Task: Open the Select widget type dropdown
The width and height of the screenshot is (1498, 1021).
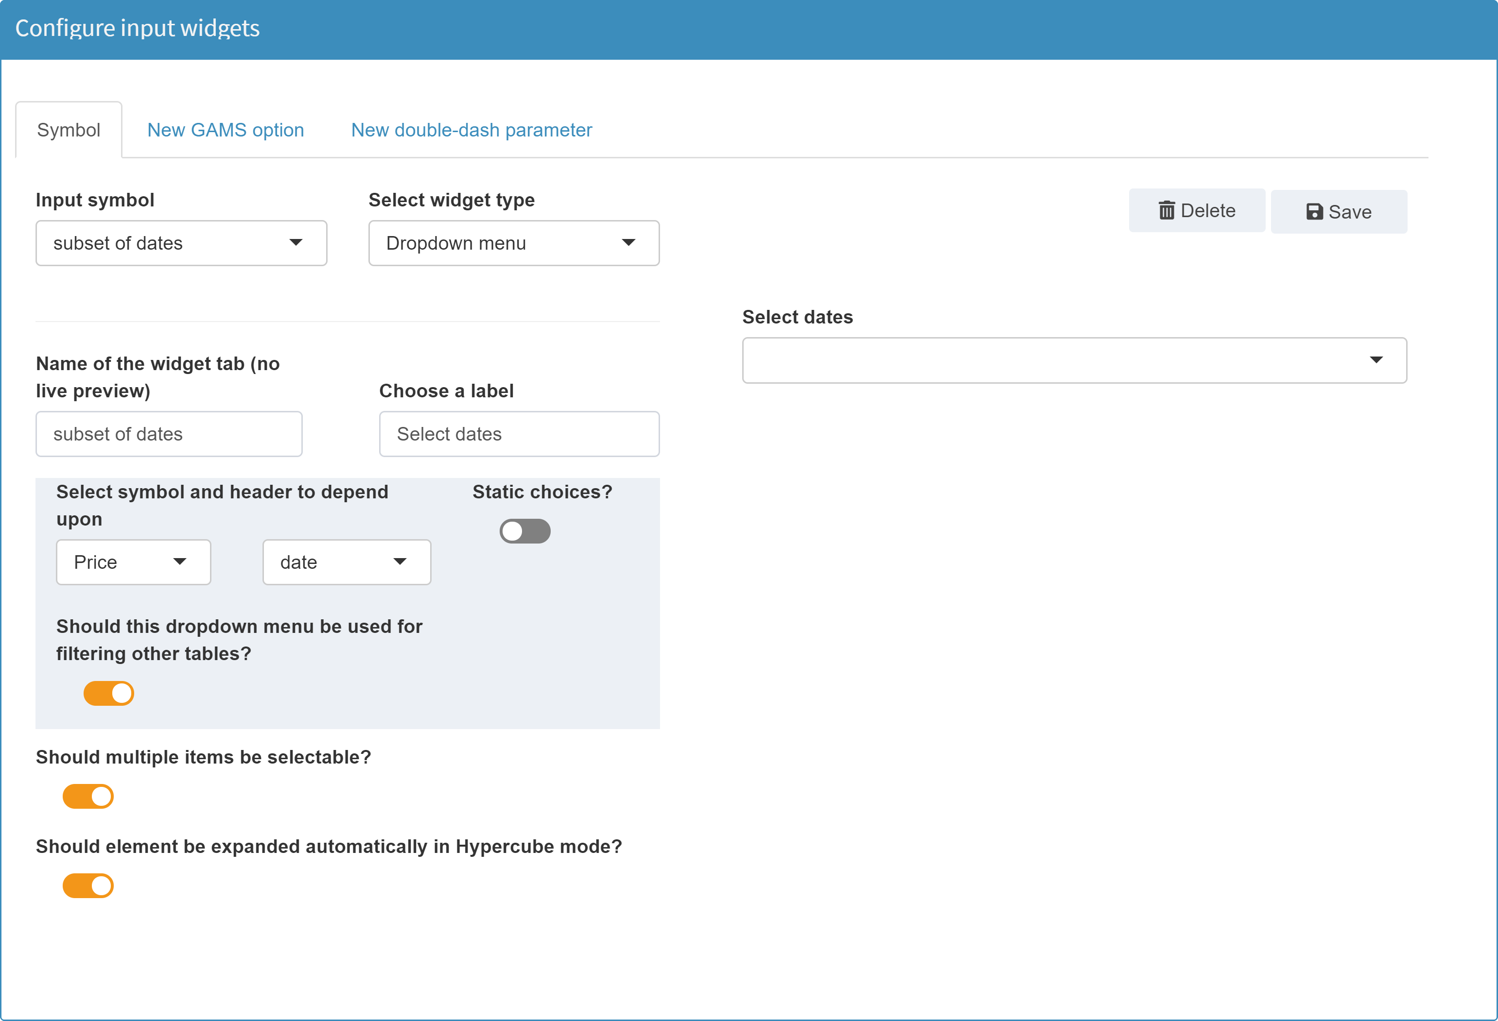Action: [513, 243]
